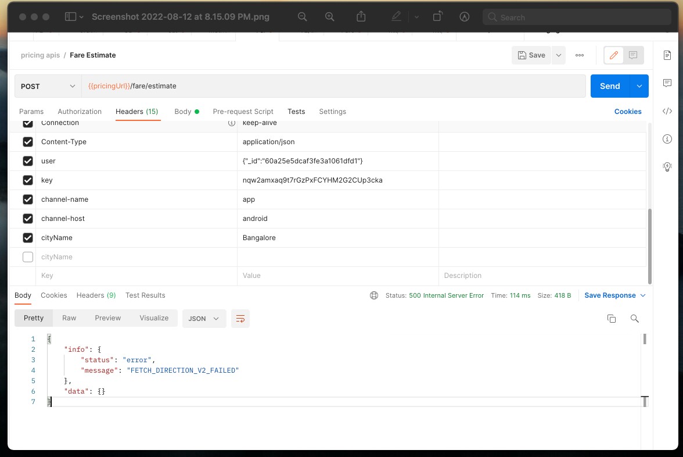The width and height of the screenshot is (683, 457).
Task: Toggle line wrap icon in response toolbar
Action: pyautogui.click(x=240, y=319)
